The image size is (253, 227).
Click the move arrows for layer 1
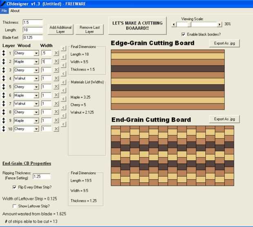(x=4, y=53)
